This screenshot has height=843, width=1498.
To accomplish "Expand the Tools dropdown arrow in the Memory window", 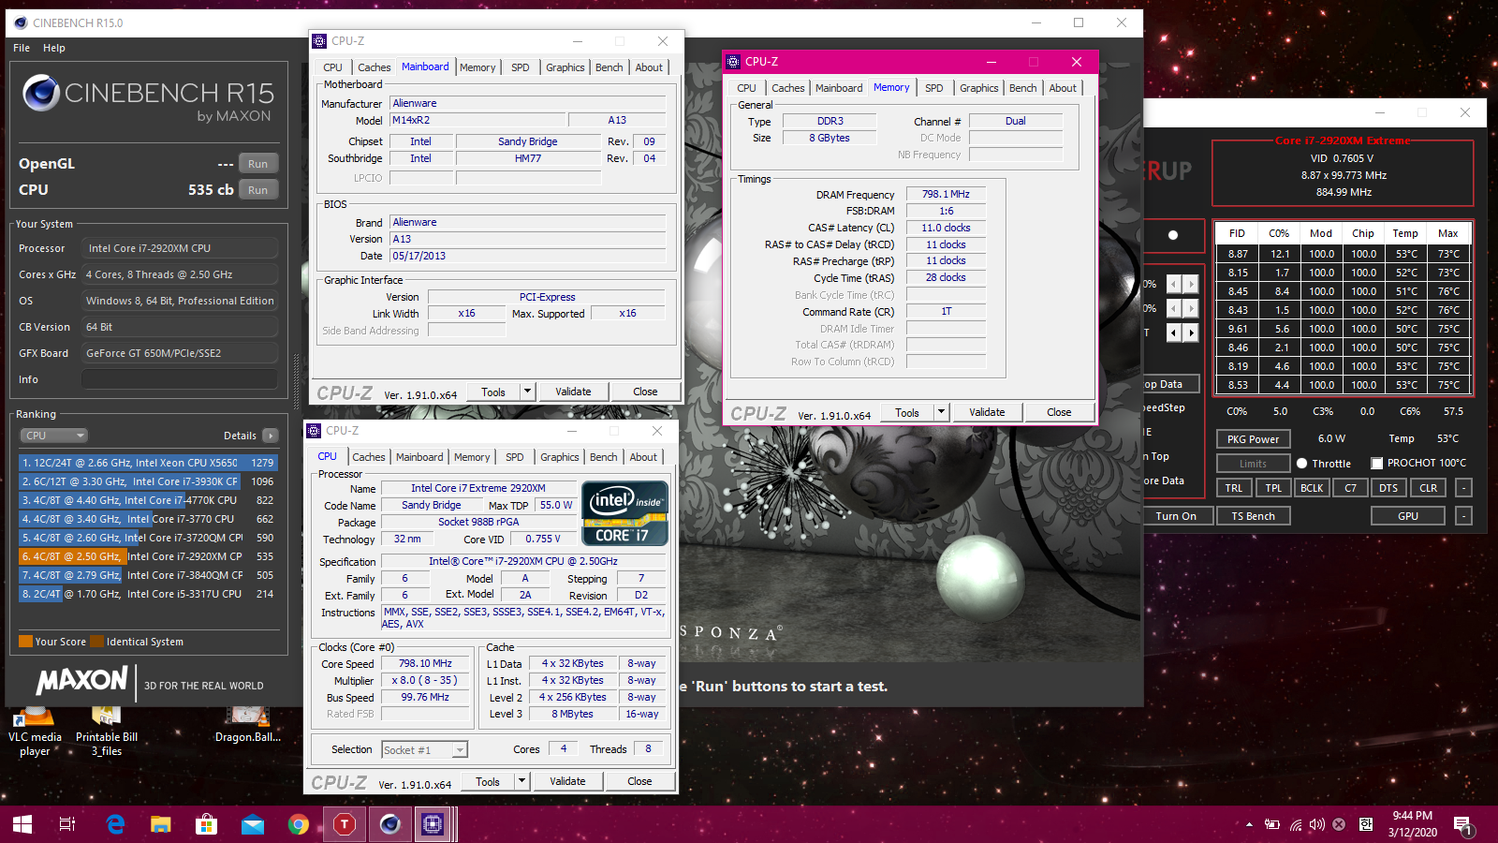I will (941, 412).
